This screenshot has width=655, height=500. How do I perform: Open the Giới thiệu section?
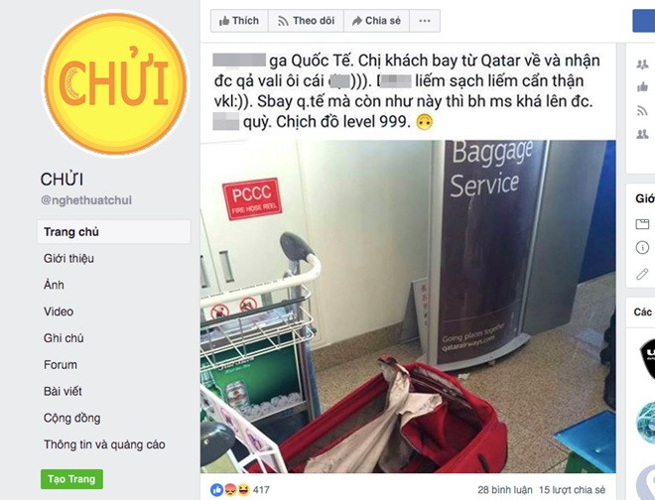[68, 259]
